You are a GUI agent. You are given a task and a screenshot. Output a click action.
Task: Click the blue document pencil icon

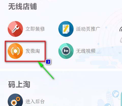coord(66,29)
